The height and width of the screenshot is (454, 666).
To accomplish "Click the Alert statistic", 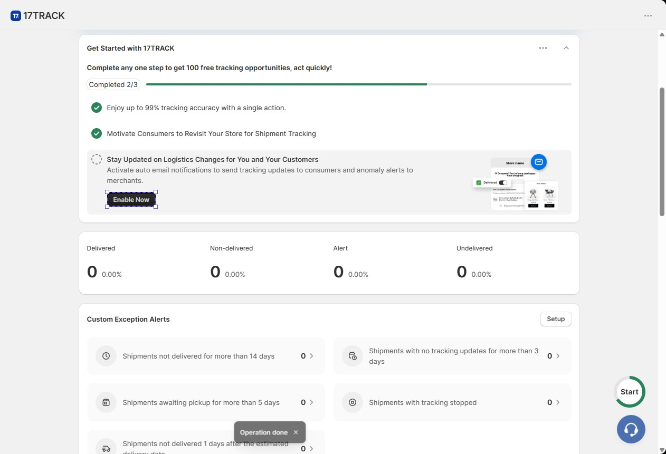I will [351, 263].
